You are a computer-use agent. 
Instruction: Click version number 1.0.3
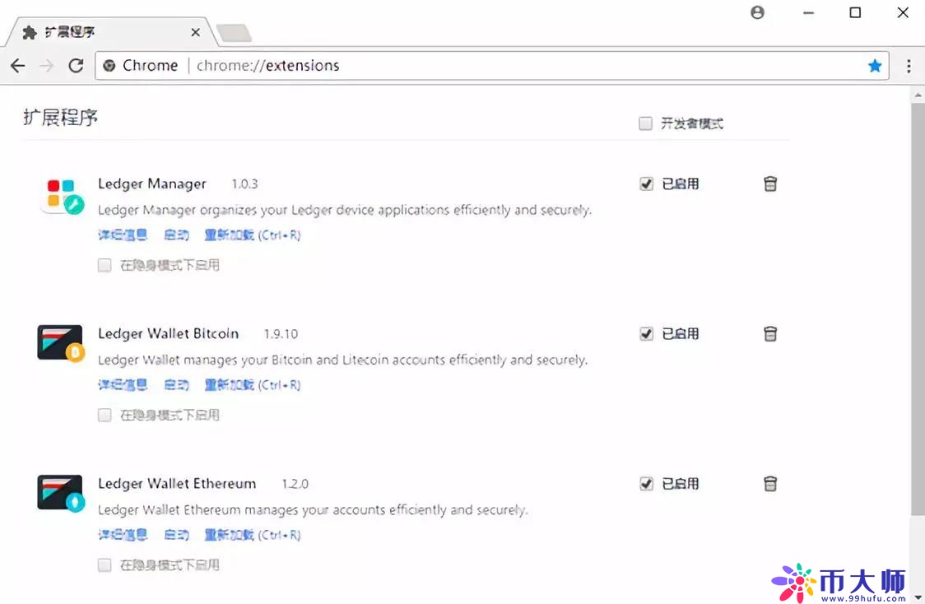coord(244,184)
